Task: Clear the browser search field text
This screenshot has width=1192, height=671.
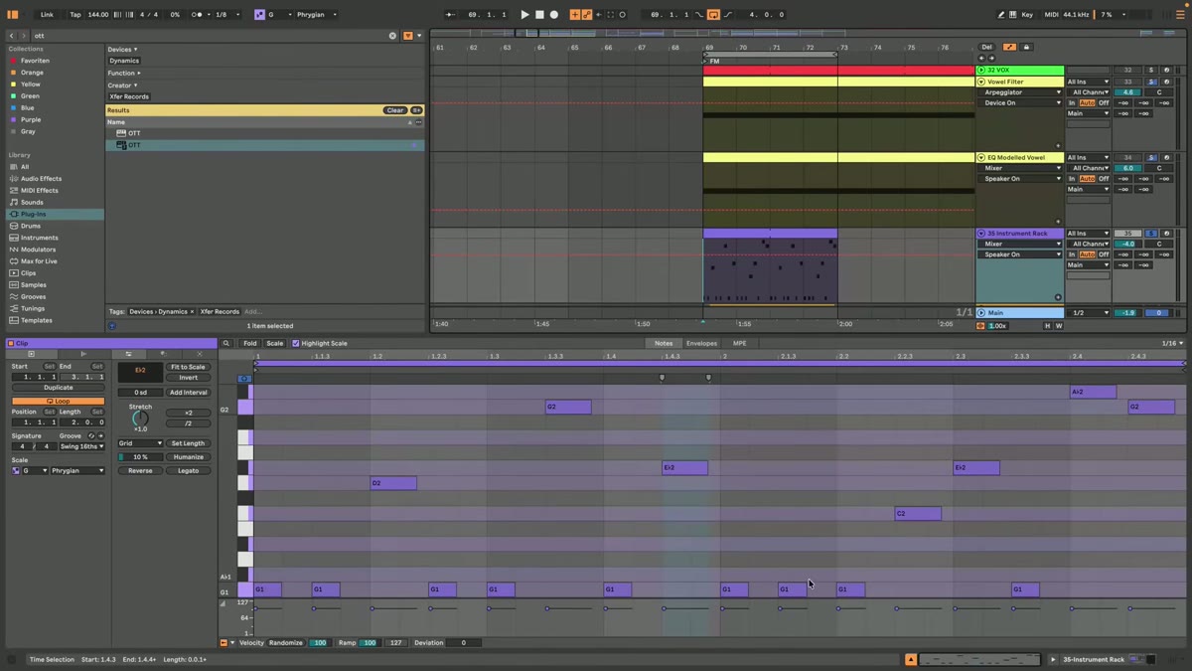Action: click(x=392, y=35)
